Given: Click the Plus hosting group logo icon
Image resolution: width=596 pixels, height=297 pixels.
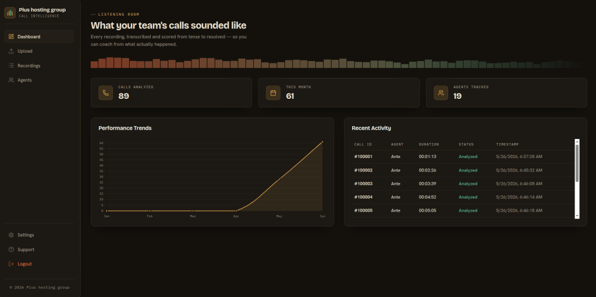Looking at the screenshot, I should click(10, 13).
